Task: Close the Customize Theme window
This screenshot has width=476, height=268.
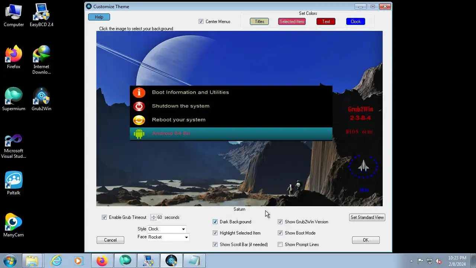Action: tap(385, 6)
